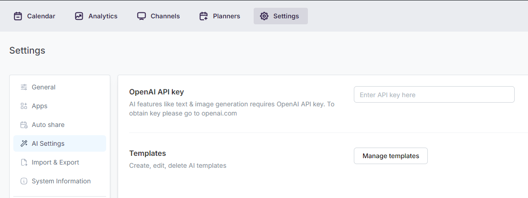
Task: Open Auto share settings section
Action: (60, 125)
